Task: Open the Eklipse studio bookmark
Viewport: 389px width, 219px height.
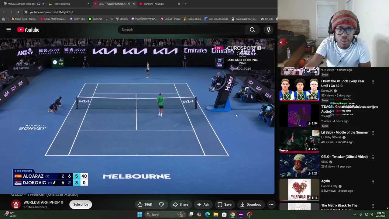Action: pos(192,19)
